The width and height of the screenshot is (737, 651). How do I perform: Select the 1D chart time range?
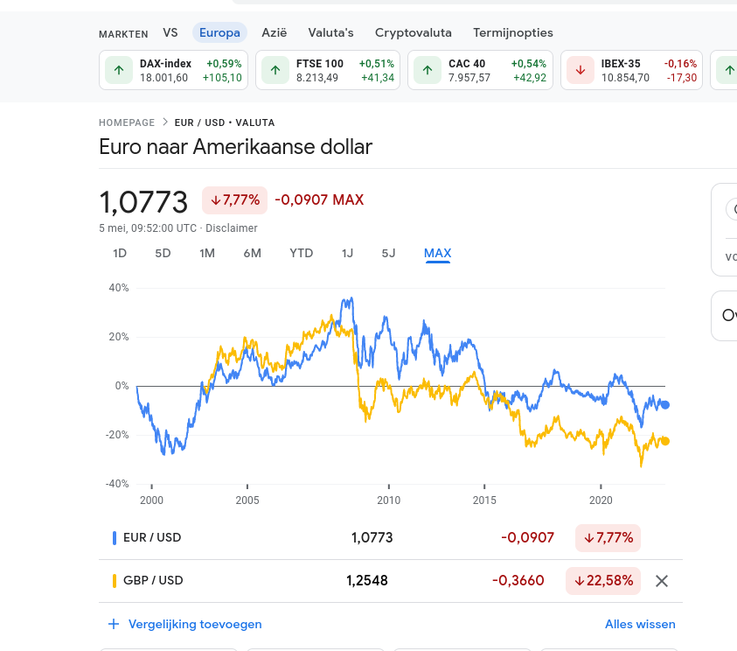point(120,254)
